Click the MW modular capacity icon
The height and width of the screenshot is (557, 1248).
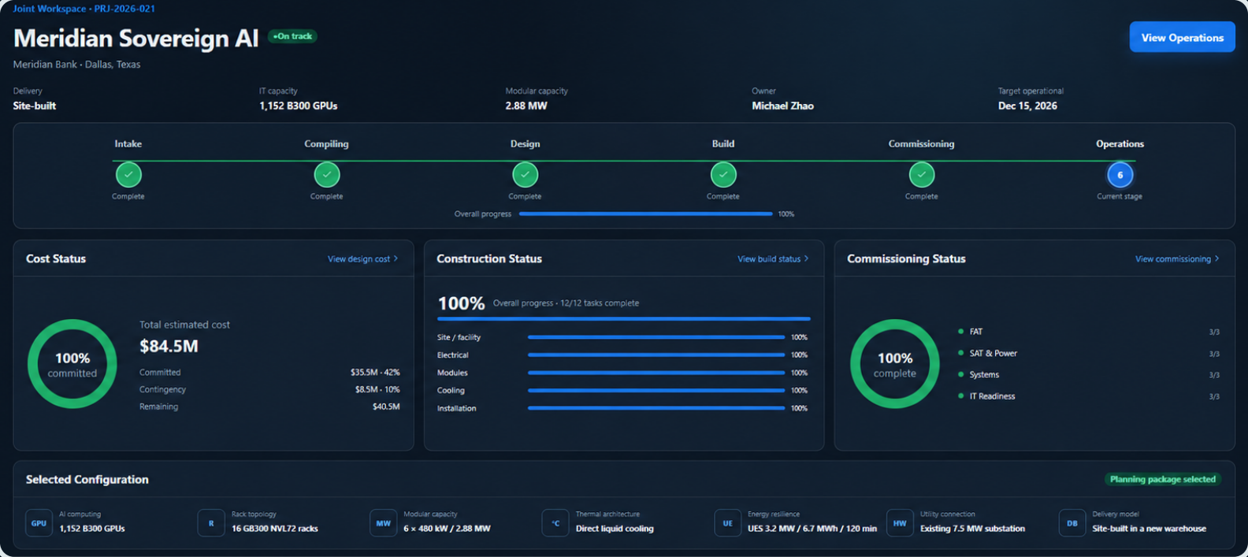click(x=383, y=523)
